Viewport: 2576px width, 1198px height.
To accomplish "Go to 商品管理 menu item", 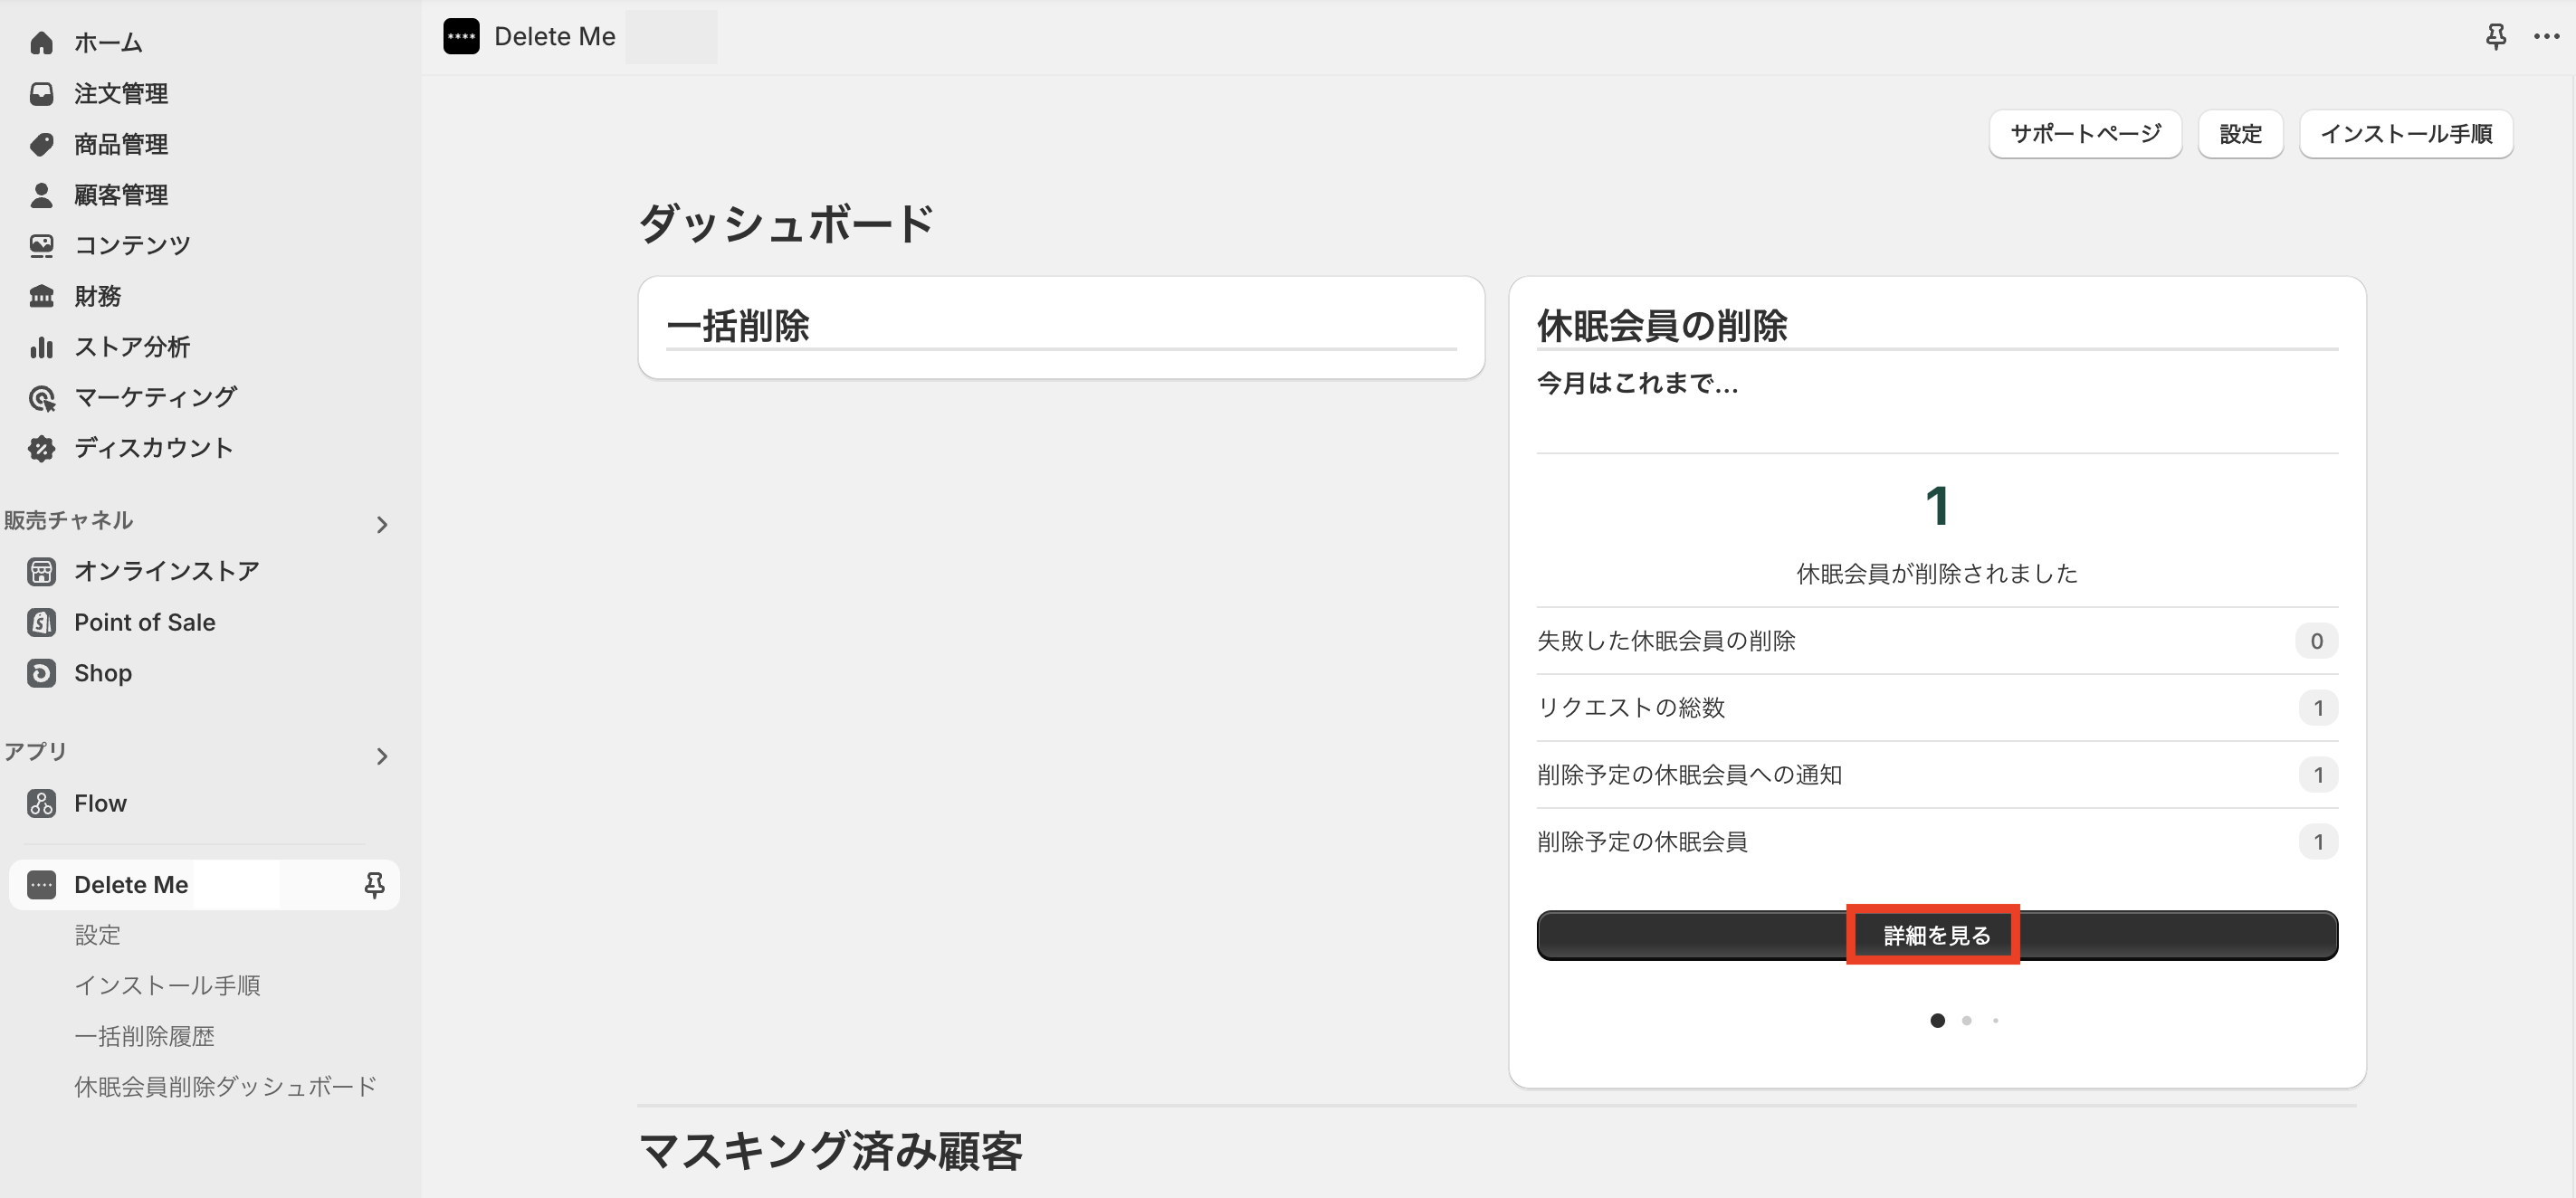I will 121,145.
